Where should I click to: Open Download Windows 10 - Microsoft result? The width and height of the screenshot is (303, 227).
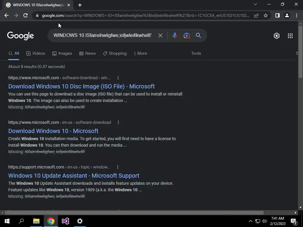[53, 131]
